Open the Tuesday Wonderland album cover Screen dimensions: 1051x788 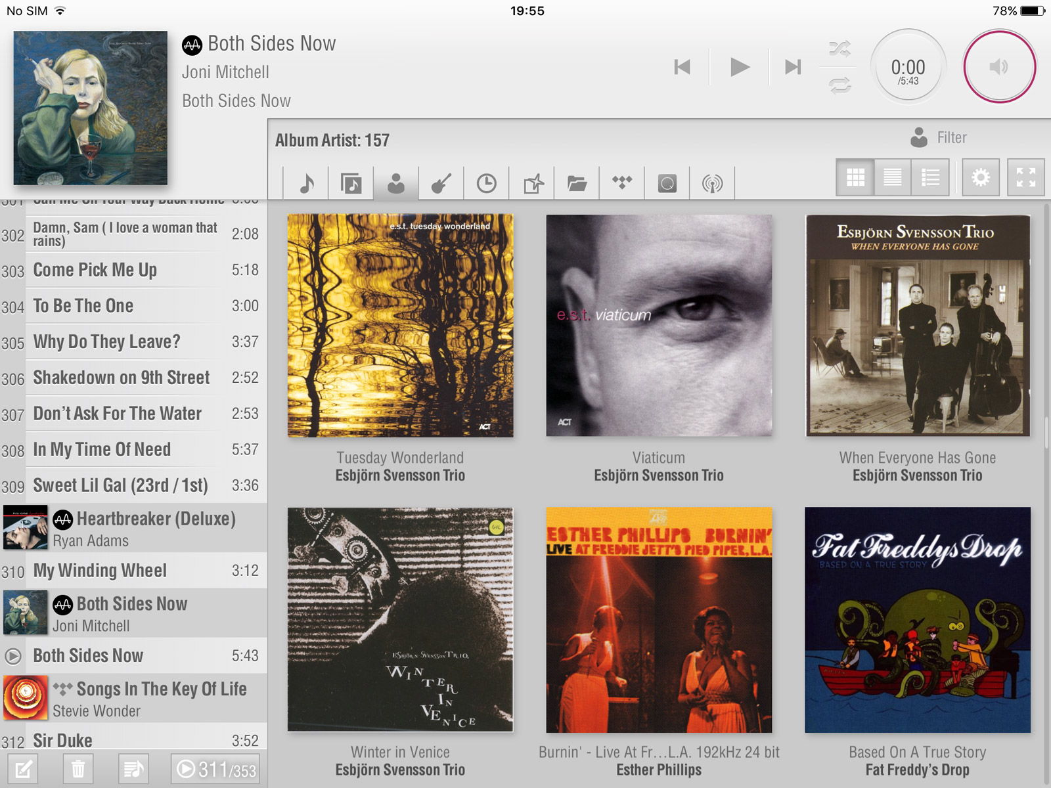400,326
